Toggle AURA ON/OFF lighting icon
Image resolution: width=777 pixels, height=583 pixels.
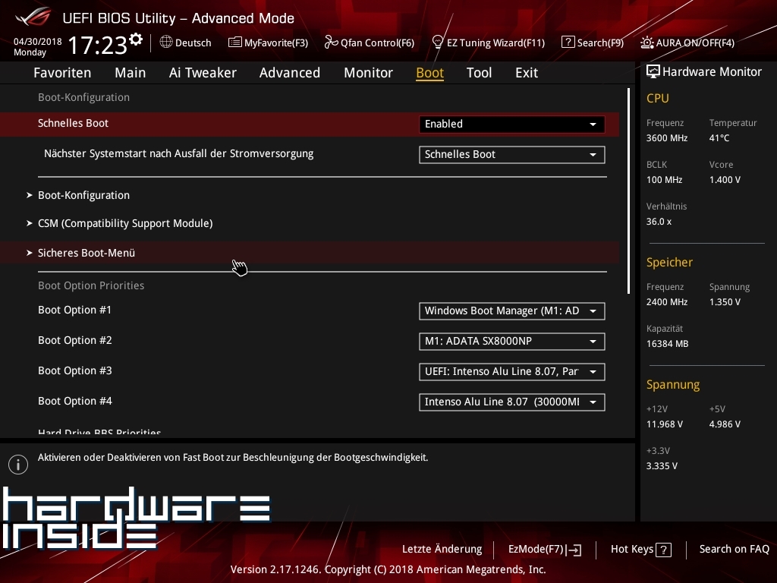click(647, 43)
